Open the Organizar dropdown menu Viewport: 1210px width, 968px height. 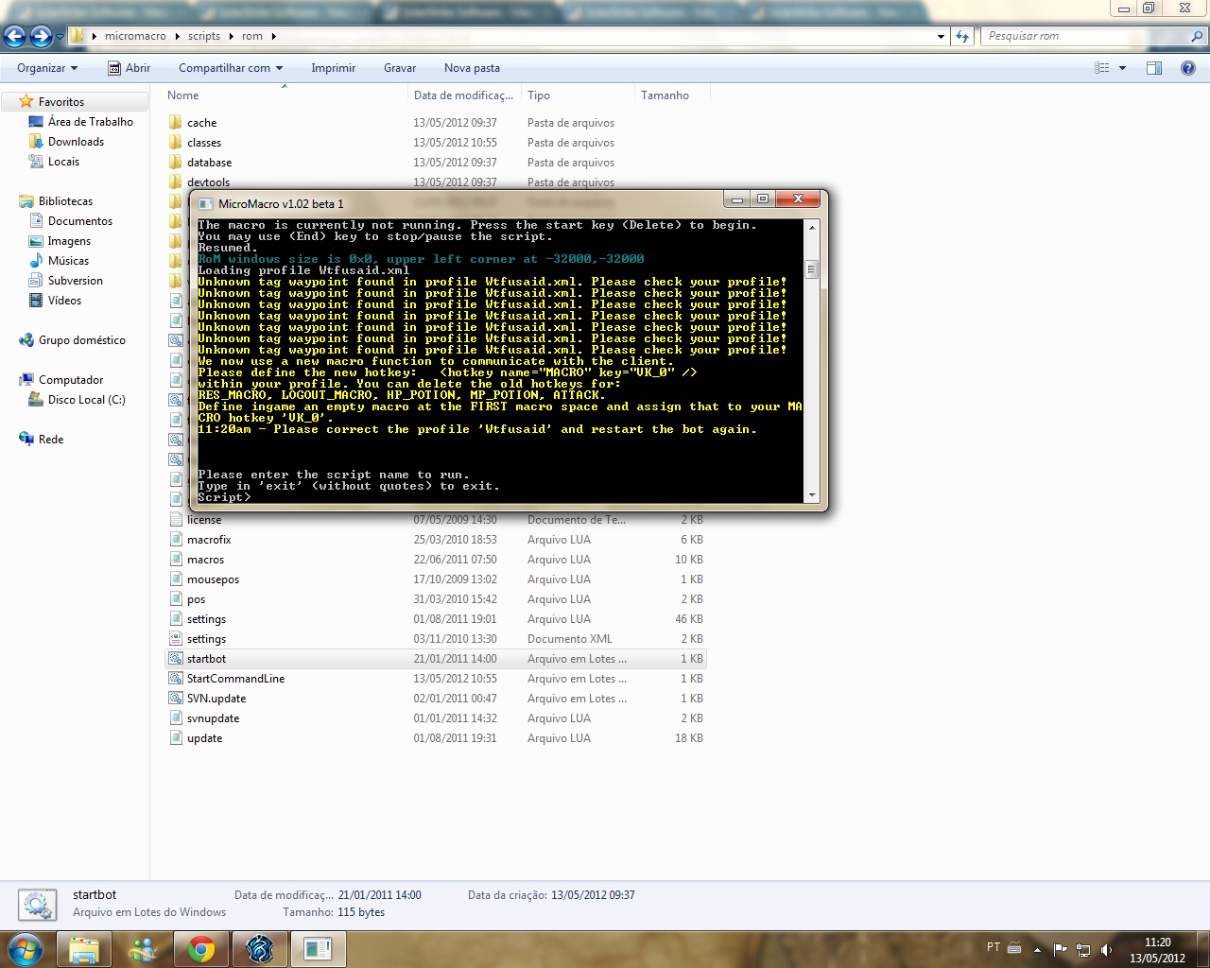[x=47, y=68]
